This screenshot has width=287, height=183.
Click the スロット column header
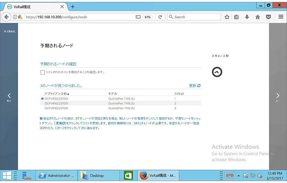179,94
